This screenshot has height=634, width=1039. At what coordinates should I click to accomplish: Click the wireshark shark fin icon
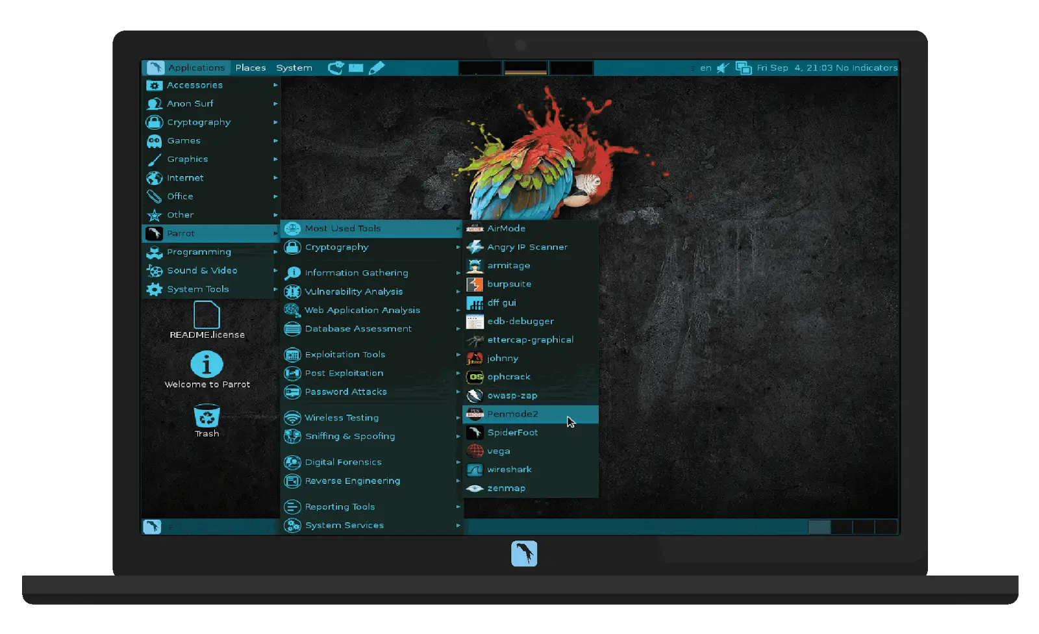475,470
